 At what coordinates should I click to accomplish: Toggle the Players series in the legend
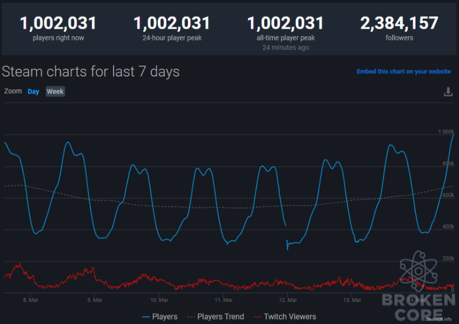tap(159, 317)
